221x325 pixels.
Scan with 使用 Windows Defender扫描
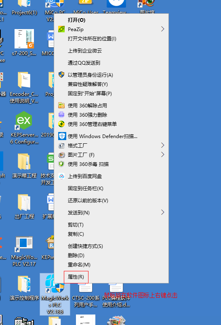tap(103, 136)
